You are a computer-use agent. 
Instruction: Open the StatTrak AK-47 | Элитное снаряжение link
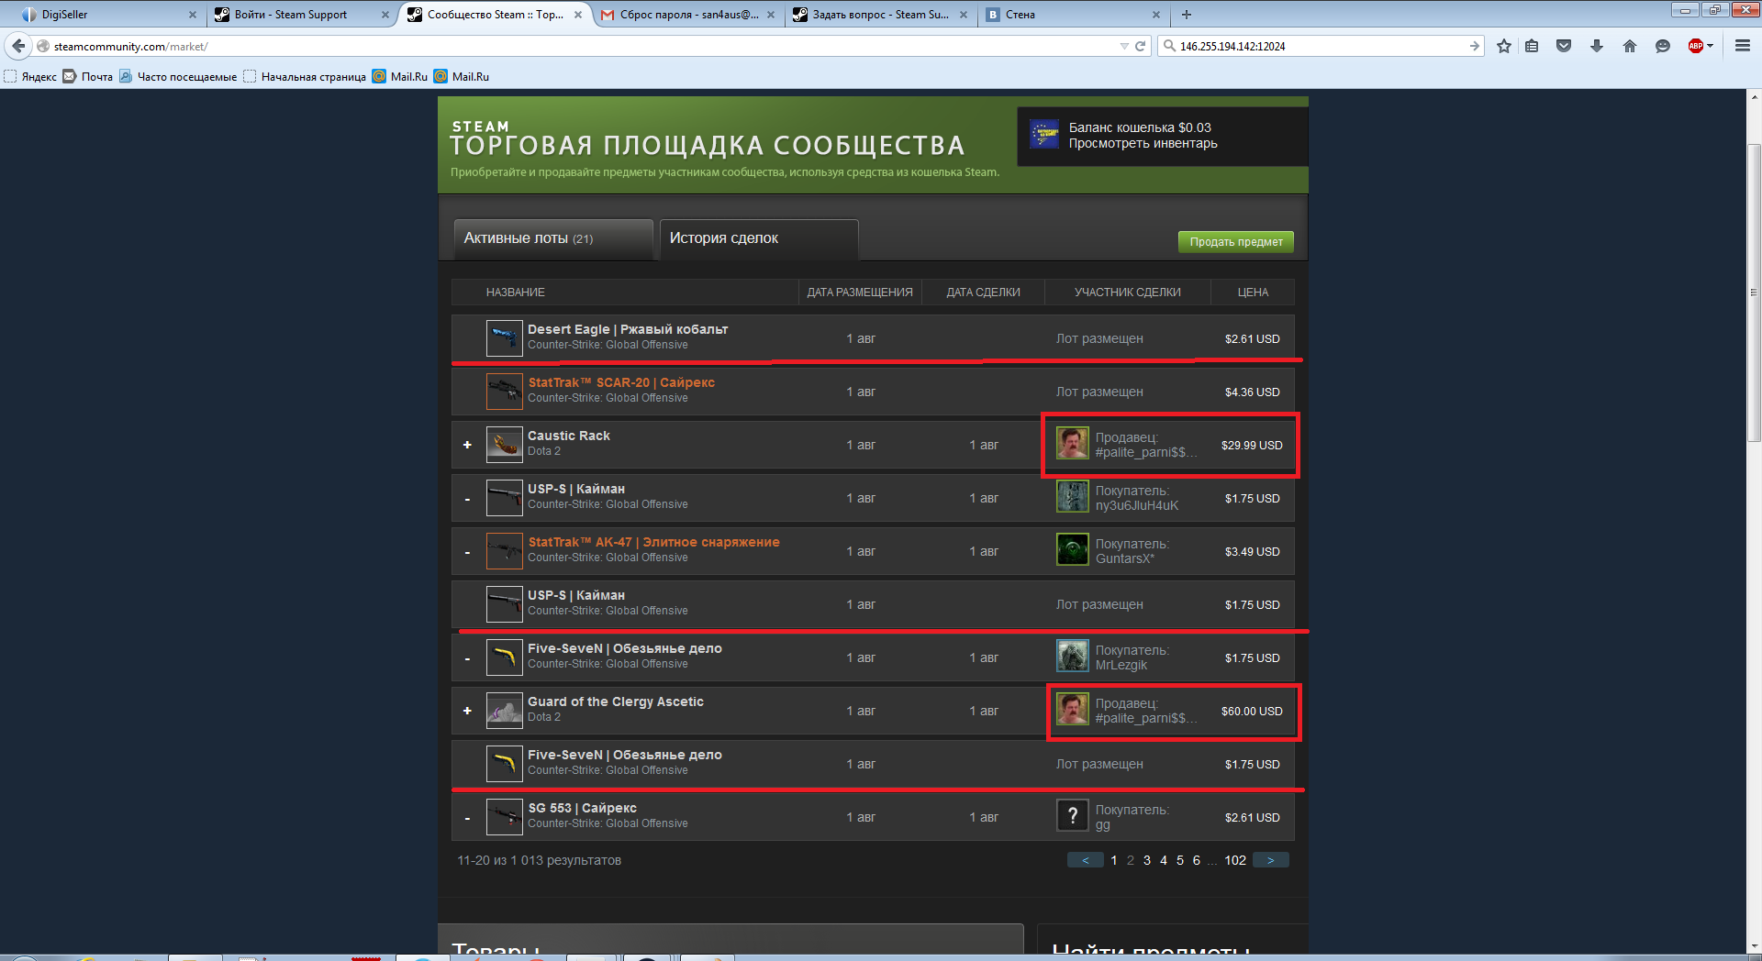(653, 542)
